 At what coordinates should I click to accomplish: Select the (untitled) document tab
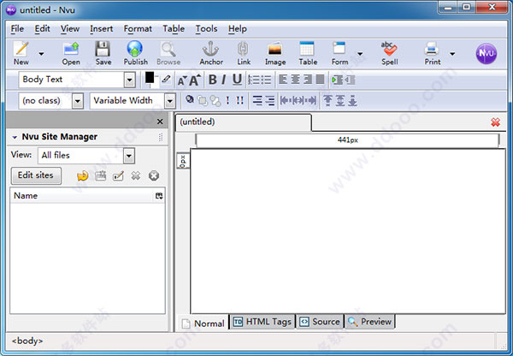(244, 122)
